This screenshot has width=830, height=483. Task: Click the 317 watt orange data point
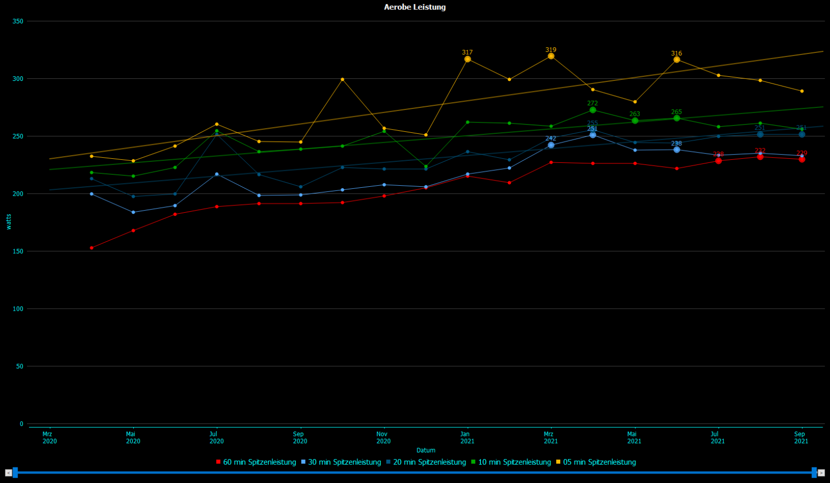pyautogui.click(x=467, y=59)
